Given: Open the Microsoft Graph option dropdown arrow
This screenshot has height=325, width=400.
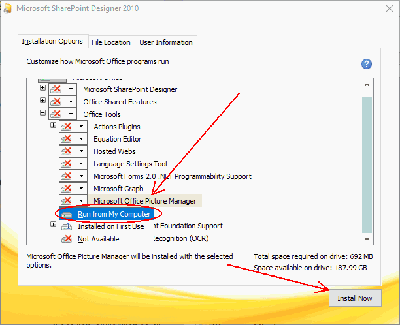Looking at the screenshot, I should point(81,189).
